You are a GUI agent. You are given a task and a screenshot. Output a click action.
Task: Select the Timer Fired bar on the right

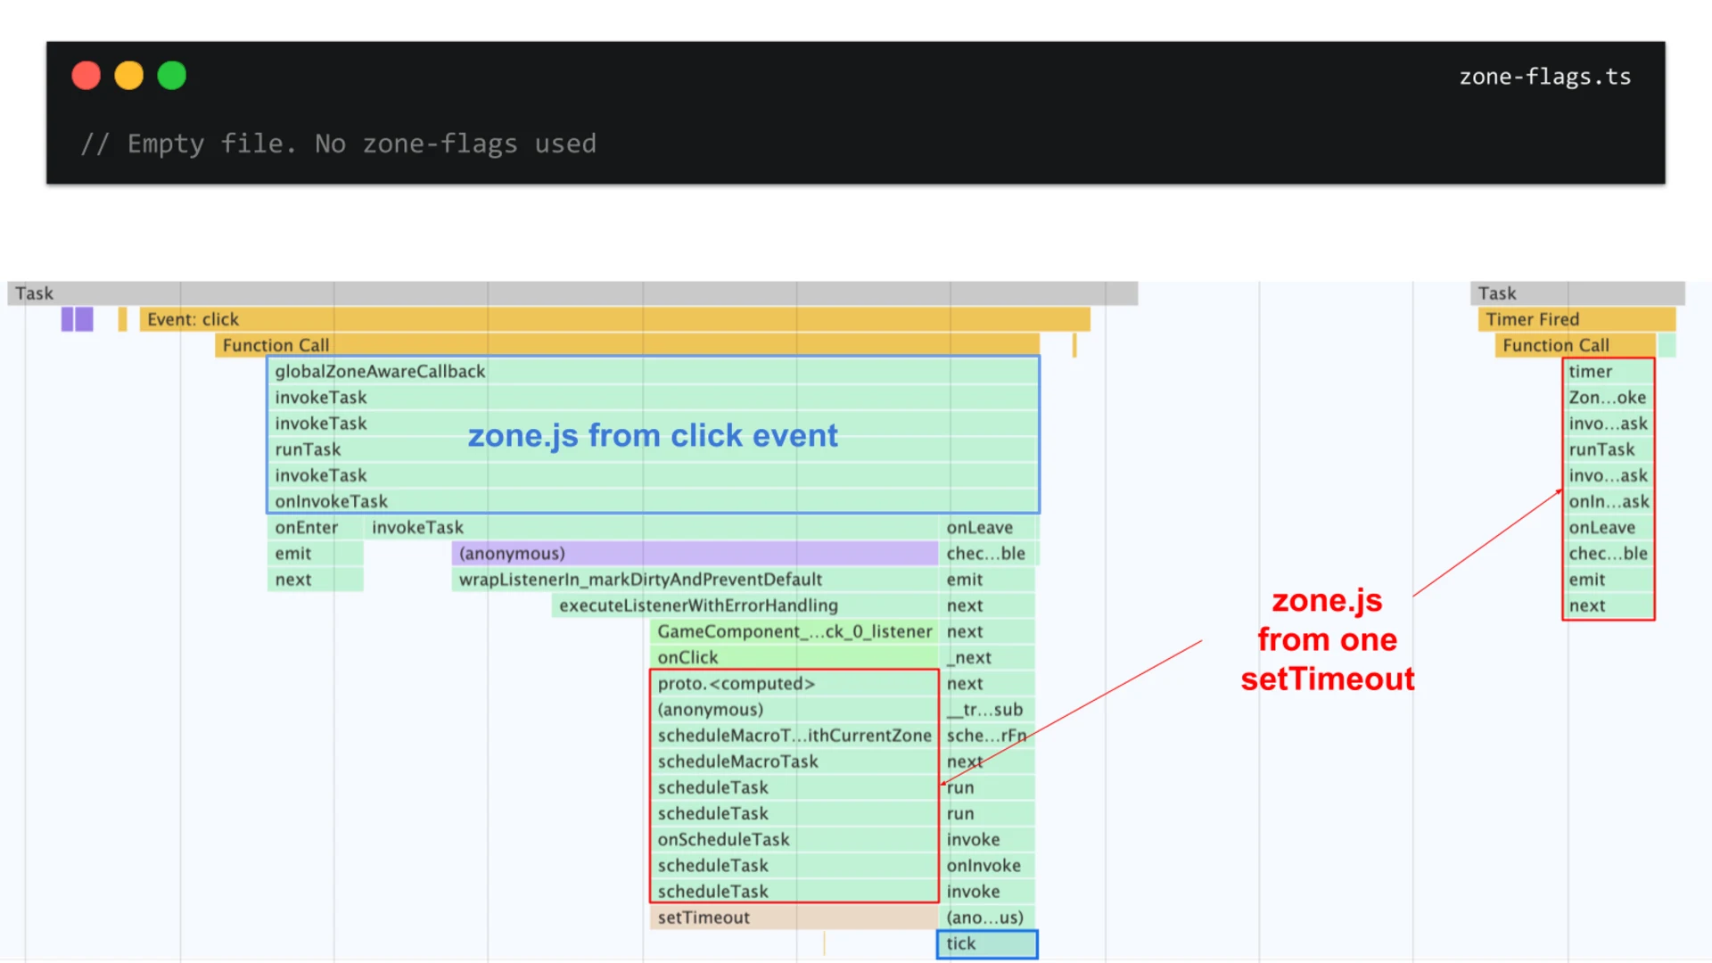pos(1532,318)
